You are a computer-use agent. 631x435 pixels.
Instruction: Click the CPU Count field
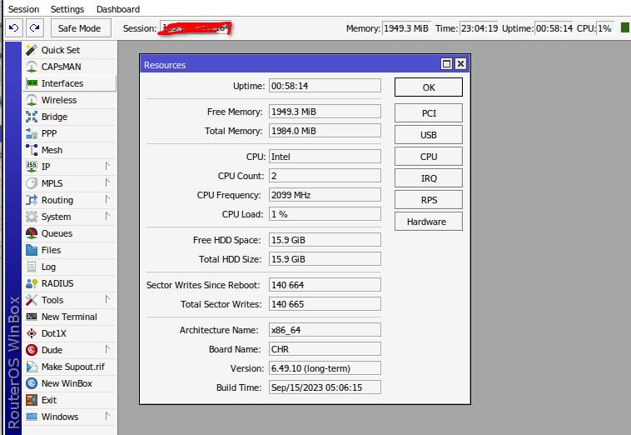click(x=325, y=176)
